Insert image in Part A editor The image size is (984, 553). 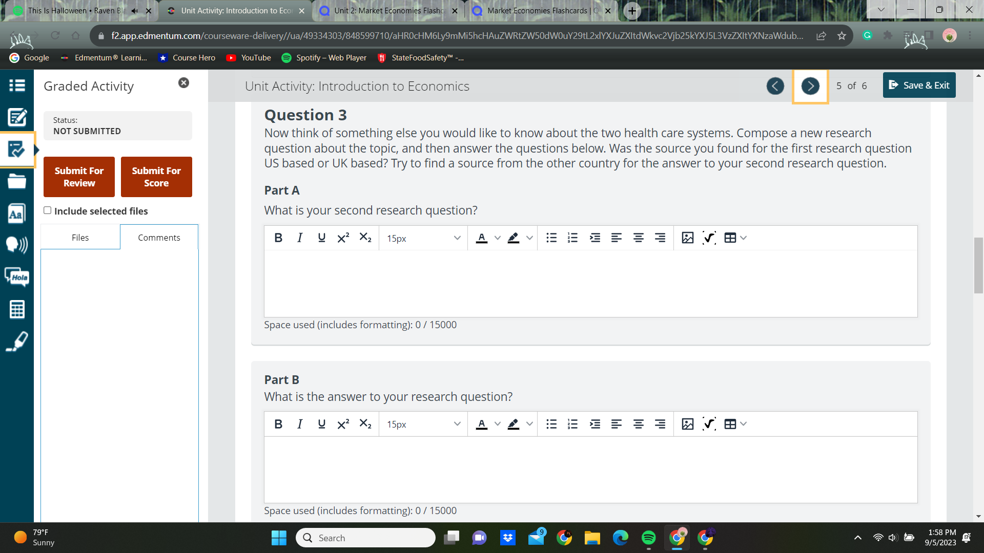pyautogui.click(x=687, y=238)
